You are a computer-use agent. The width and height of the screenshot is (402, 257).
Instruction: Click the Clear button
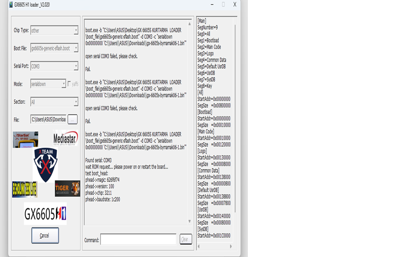click(x=186, y=239)
